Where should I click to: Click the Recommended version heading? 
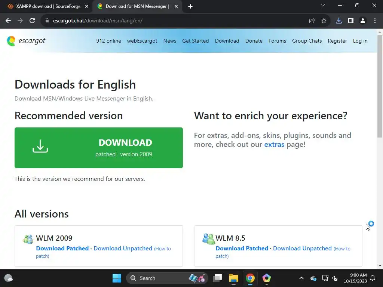pos(69,116)
